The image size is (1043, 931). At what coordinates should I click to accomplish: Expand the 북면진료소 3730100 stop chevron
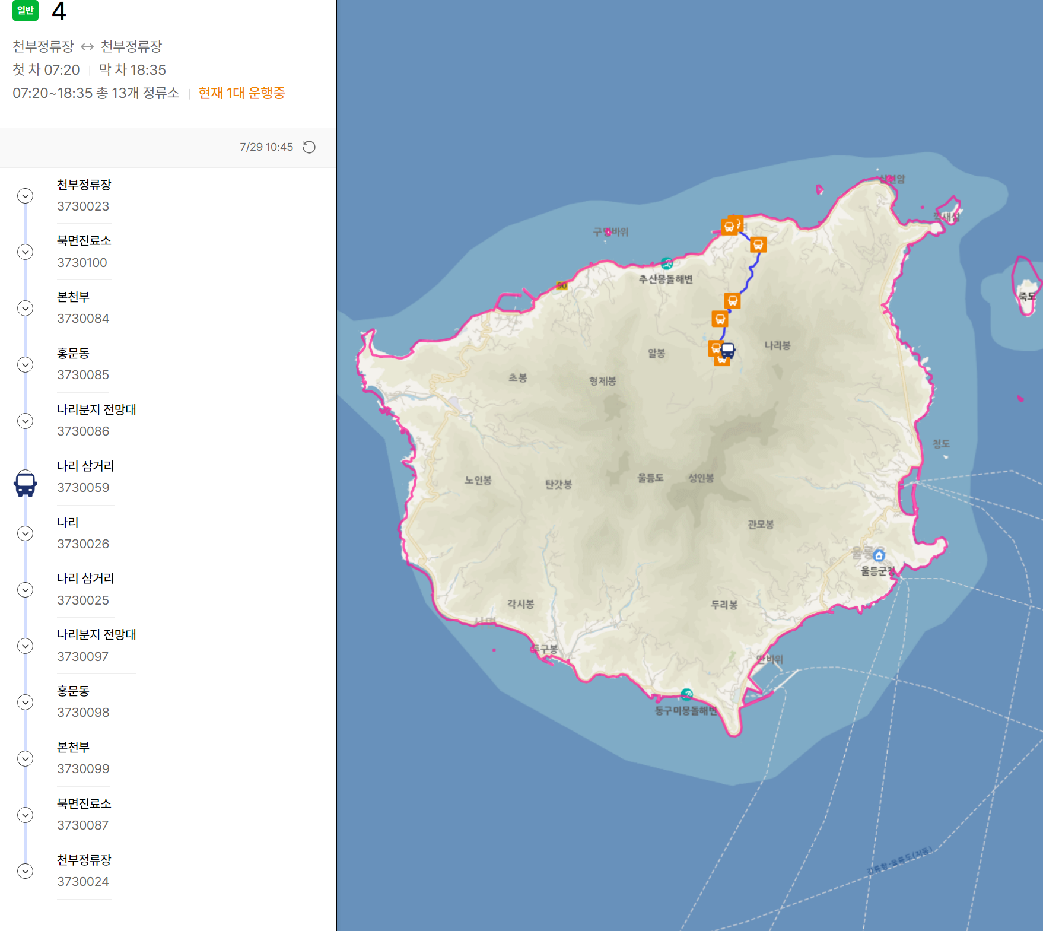coord(25,252)
